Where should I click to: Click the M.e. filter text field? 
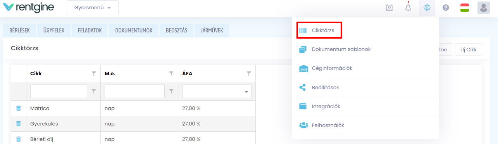click(x=134, y=91)
